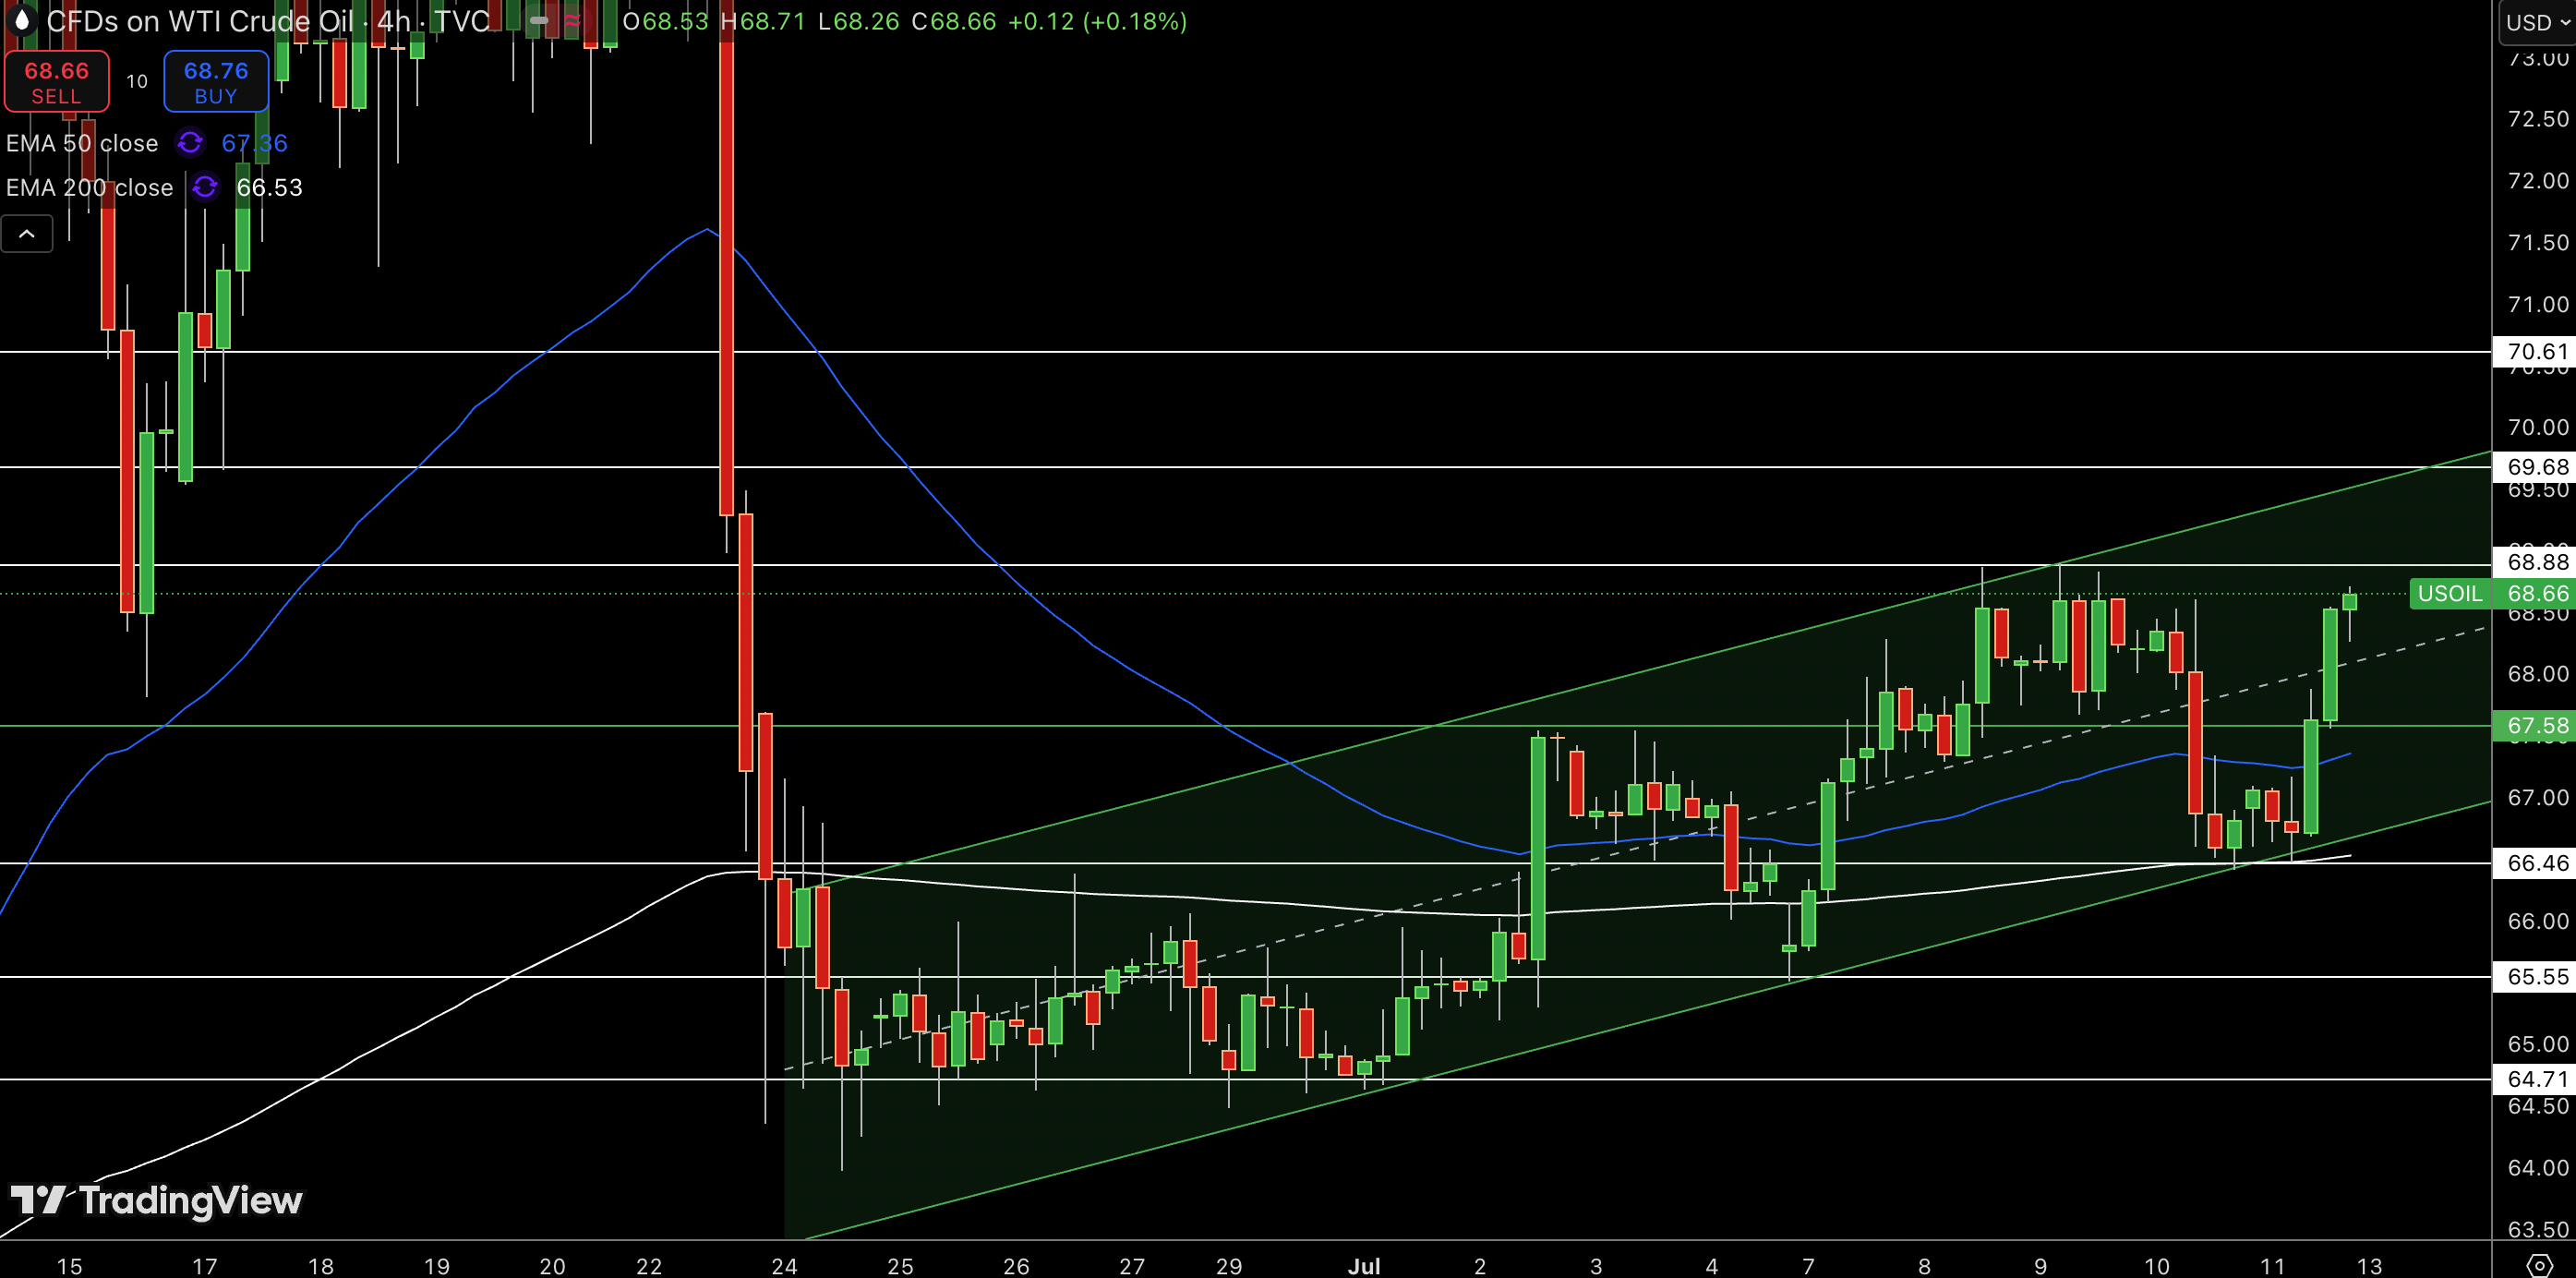Open the USD currency dropdown

click(x=2537, y=22)
